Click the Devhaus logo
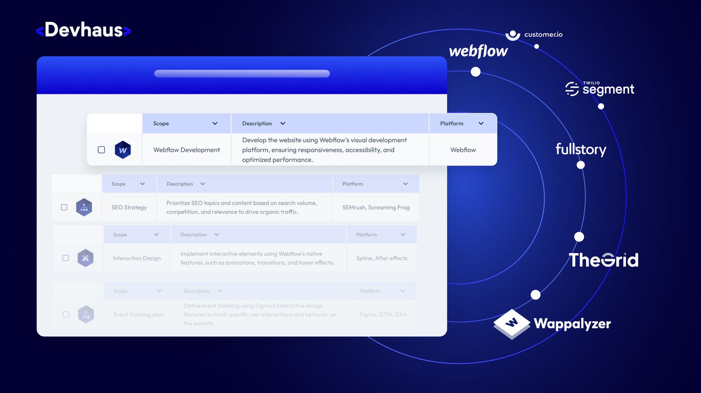Image resolution: width=701 pixels, height=393 pixels. point(83,30)
